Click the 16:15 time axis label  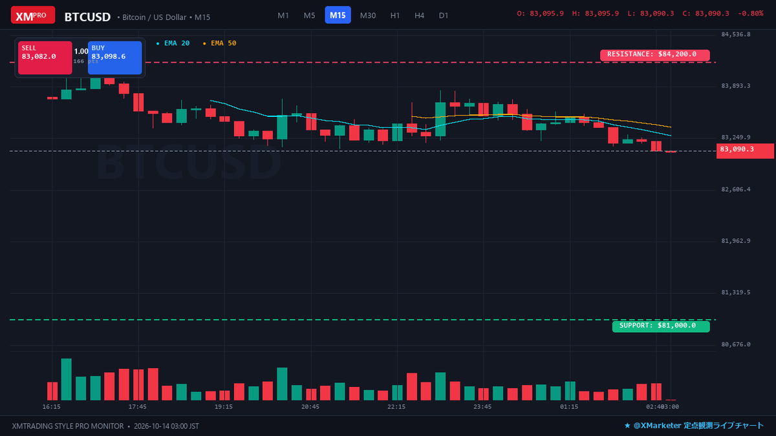tap(52, 407)
